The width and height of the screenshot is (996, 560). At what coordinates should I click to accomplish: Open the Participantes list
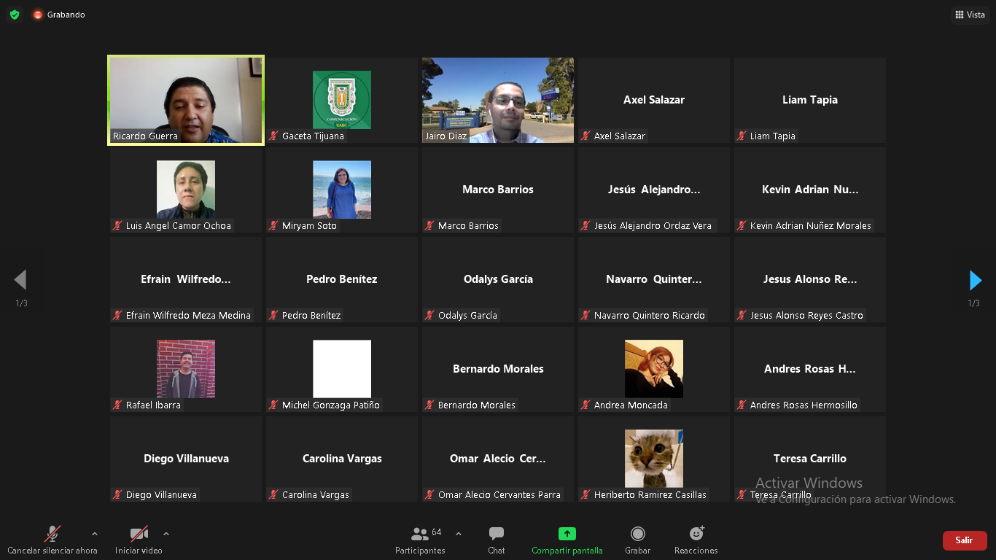click(420, 540)
